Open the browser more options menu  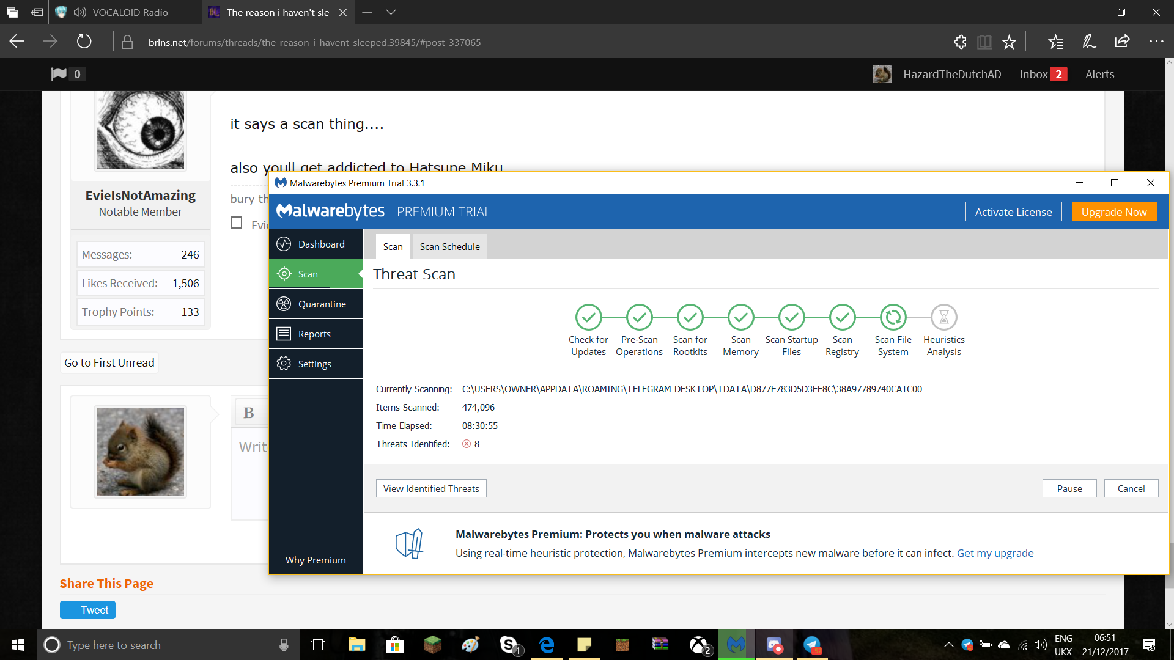(1156, 42)
